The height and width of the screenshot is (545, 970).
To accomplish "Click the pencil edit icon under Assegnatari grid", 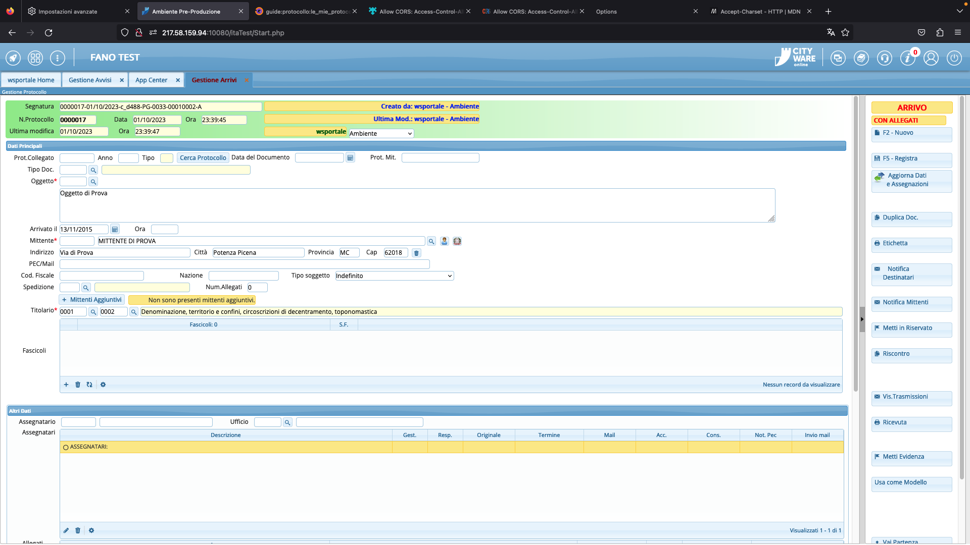I will (66, 530).
